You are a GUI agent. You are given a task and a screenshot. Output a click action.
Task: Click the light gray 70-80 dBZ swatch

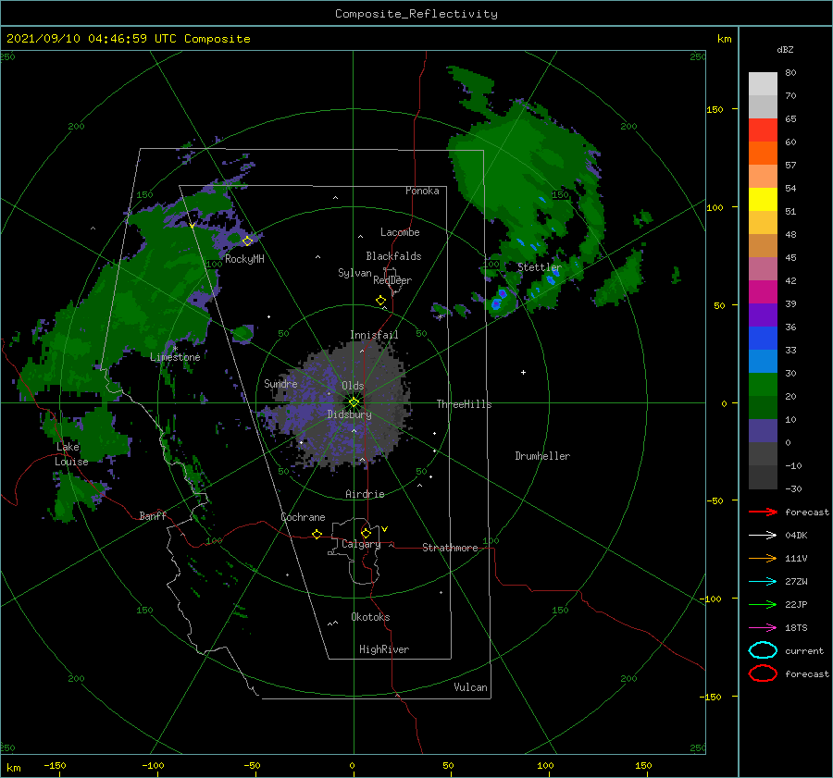point(763,83)
